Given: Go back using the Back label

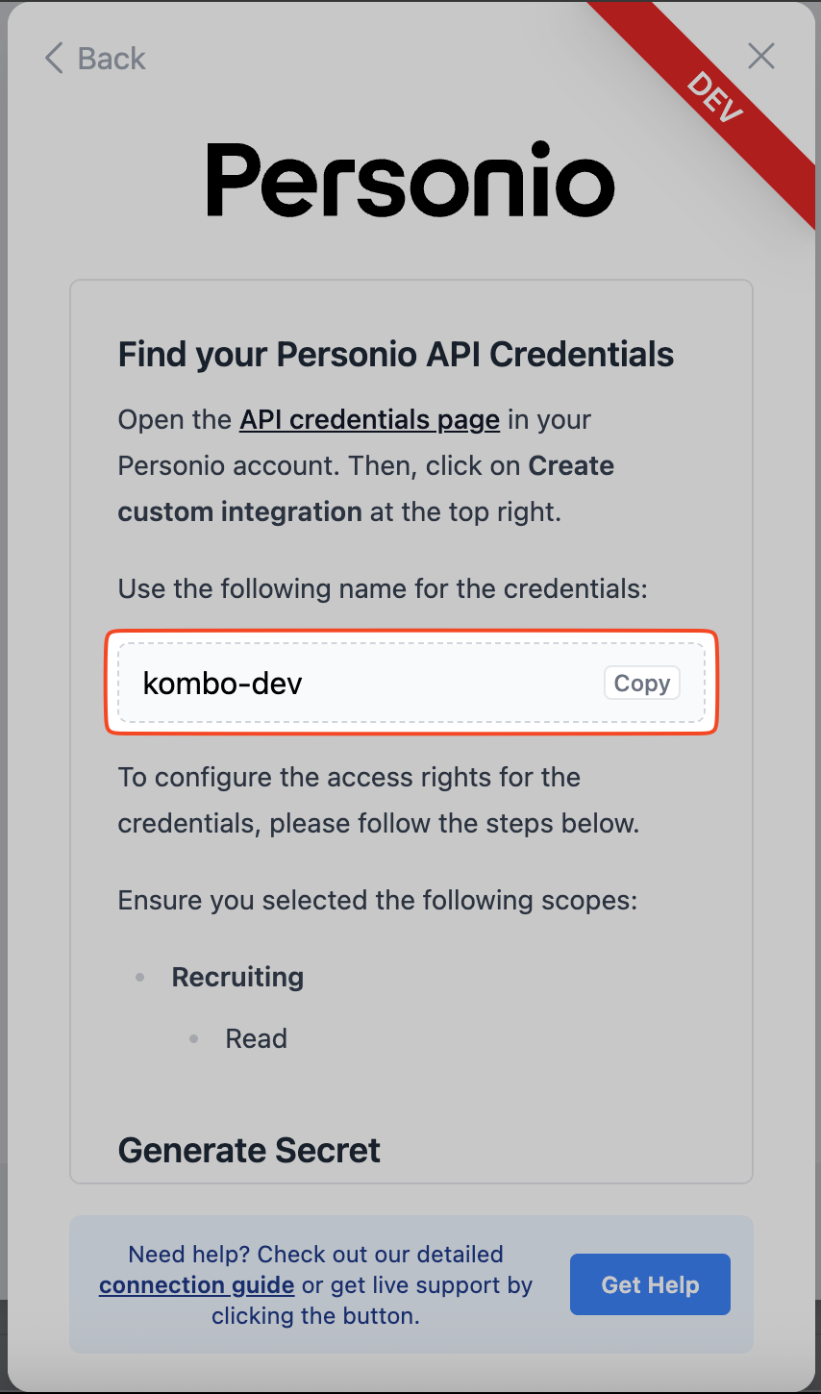Looking at the screenshot, I should click(112, 59).
